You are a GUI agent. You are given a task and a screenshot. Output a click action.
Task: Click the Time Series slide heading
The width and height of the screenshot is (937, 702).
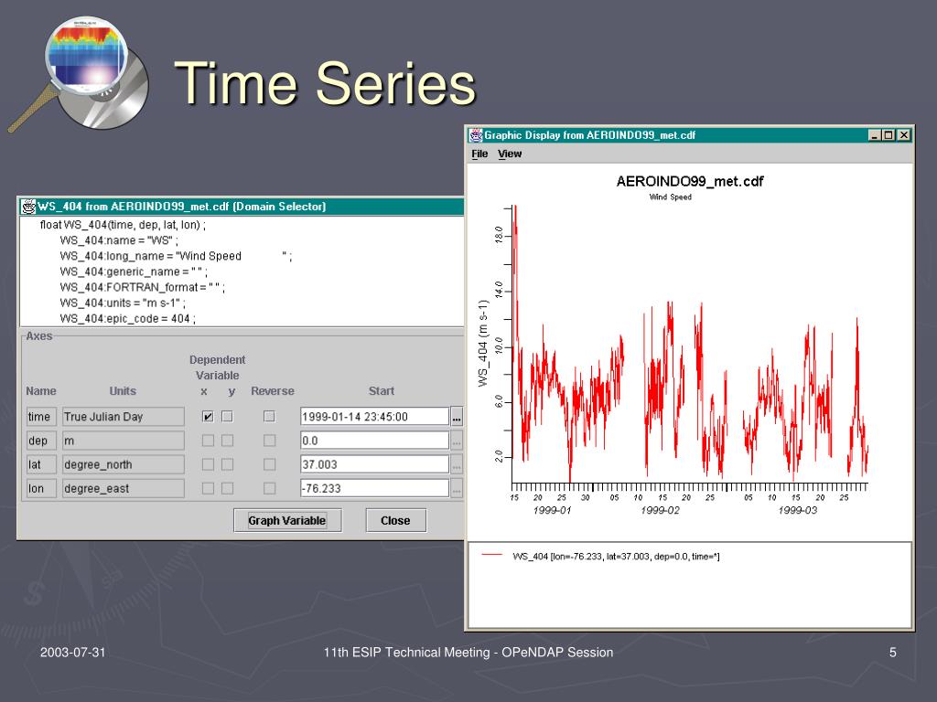[x=325, y=83]
